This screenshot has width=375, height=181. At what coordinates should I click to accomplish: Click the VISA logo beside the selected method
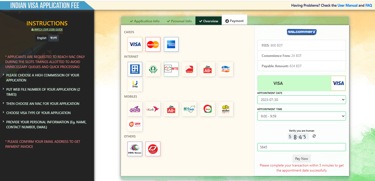coord(338,83)
